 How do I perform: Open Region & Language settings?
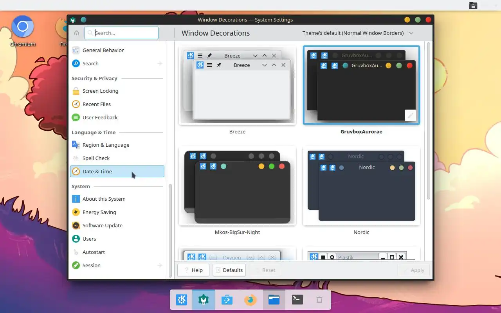(x=117, y=145)
